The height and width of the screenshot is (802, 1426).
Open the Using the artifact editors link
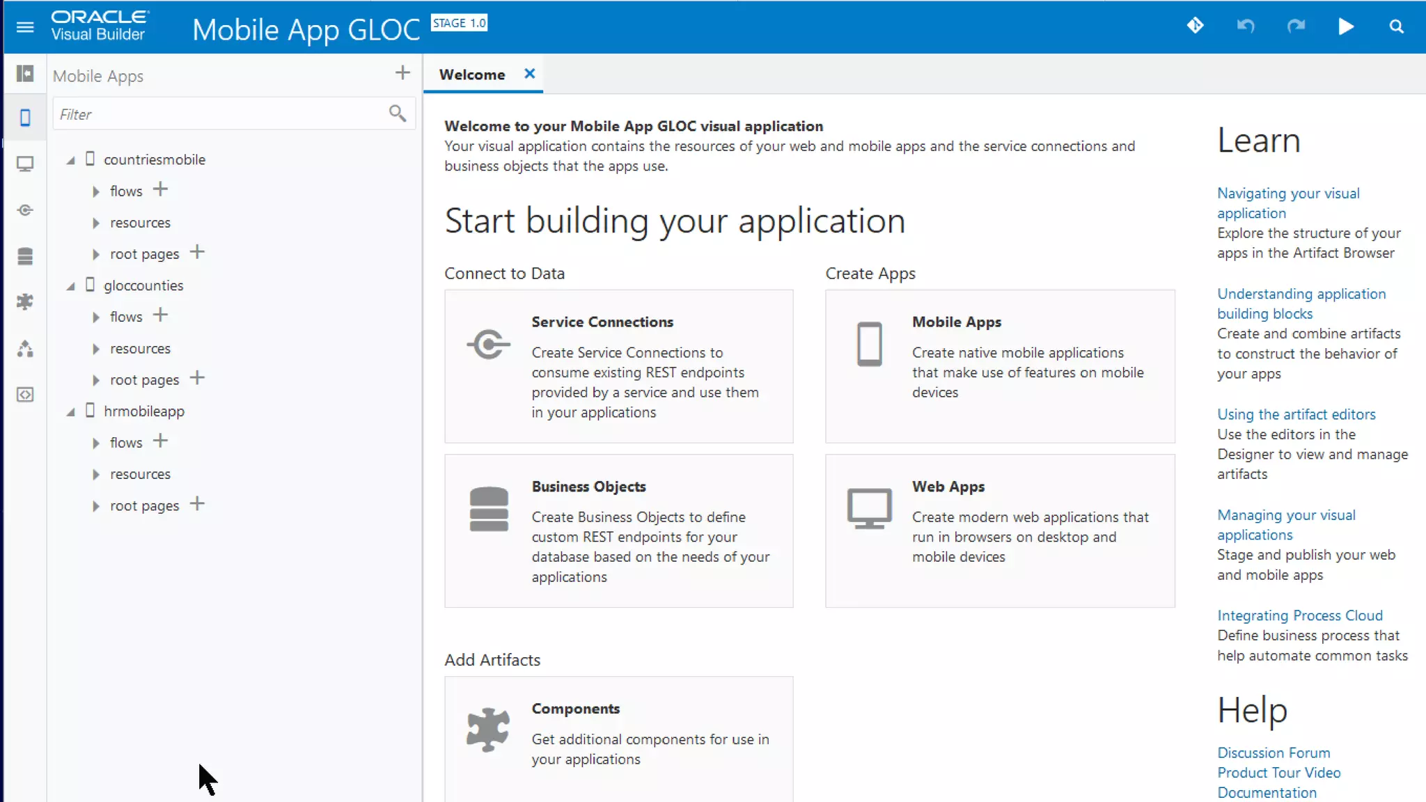(x=1296, y=414)
